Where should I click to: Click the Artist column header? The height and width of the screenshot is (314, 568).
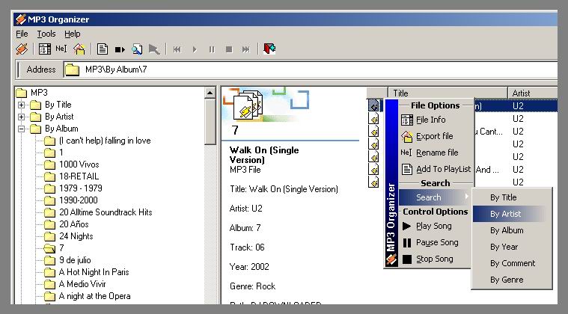pyautogui.click(x=533, y=93)
